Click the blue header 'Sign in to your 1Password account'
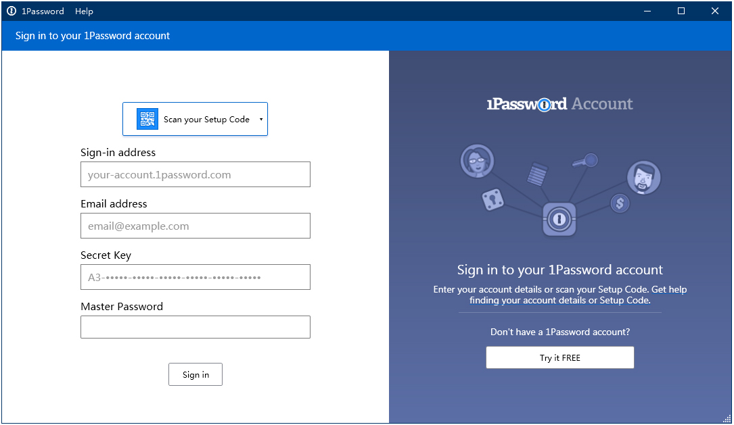The width and height of the screenshot is (734, 425). 93,36
